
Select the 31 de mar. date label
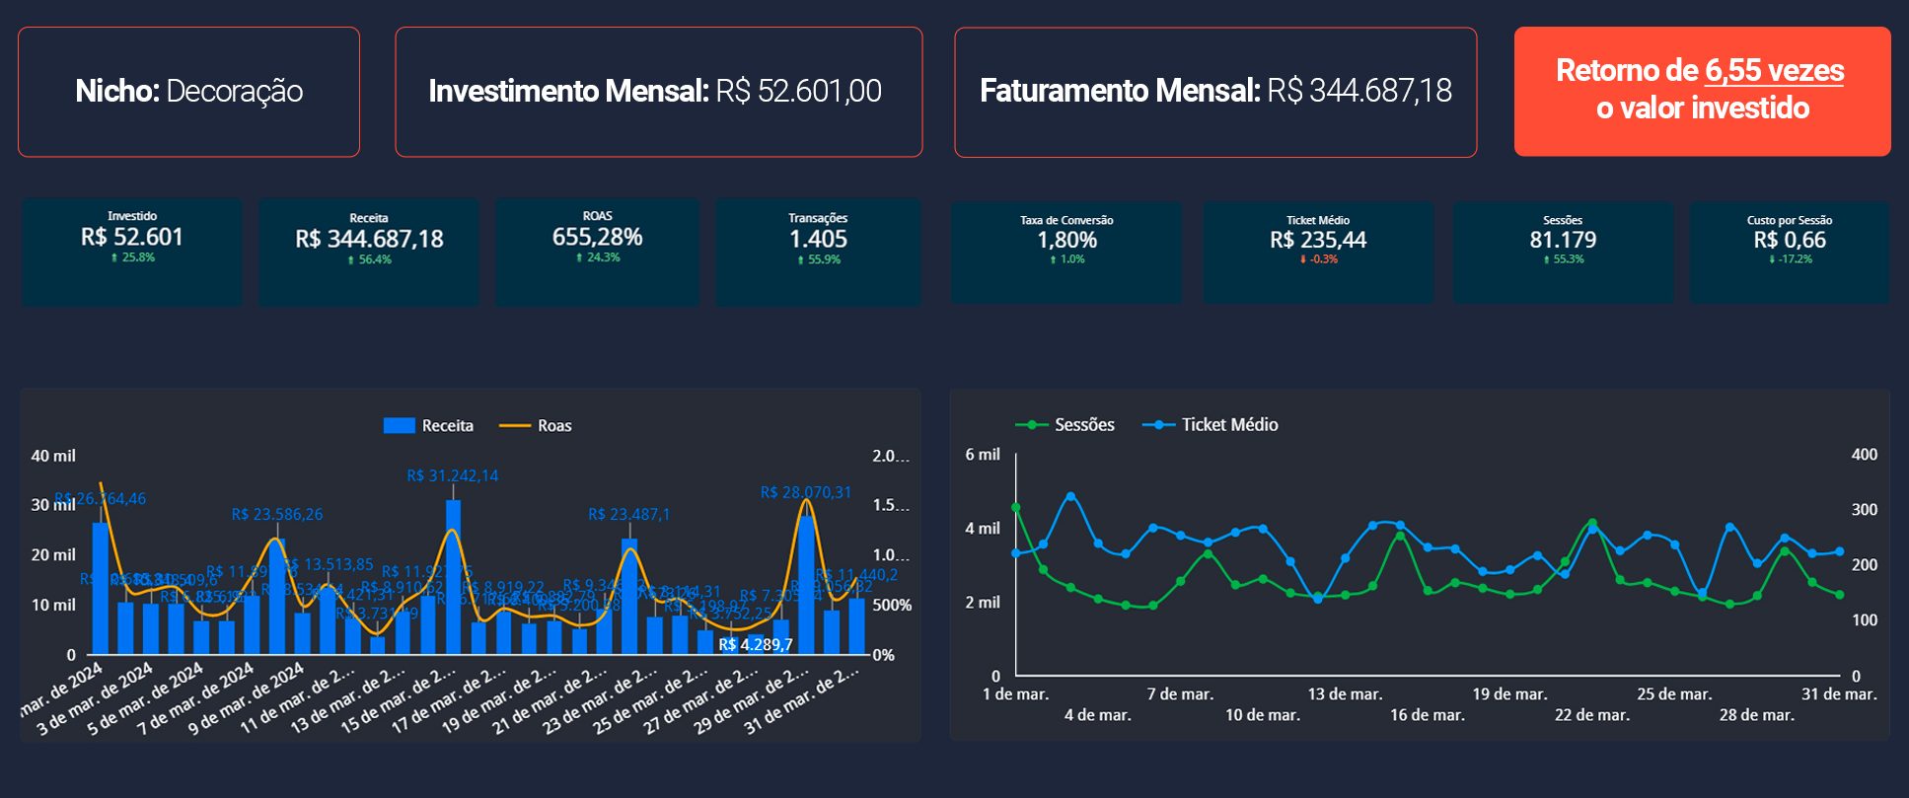tap(1839, 694)
